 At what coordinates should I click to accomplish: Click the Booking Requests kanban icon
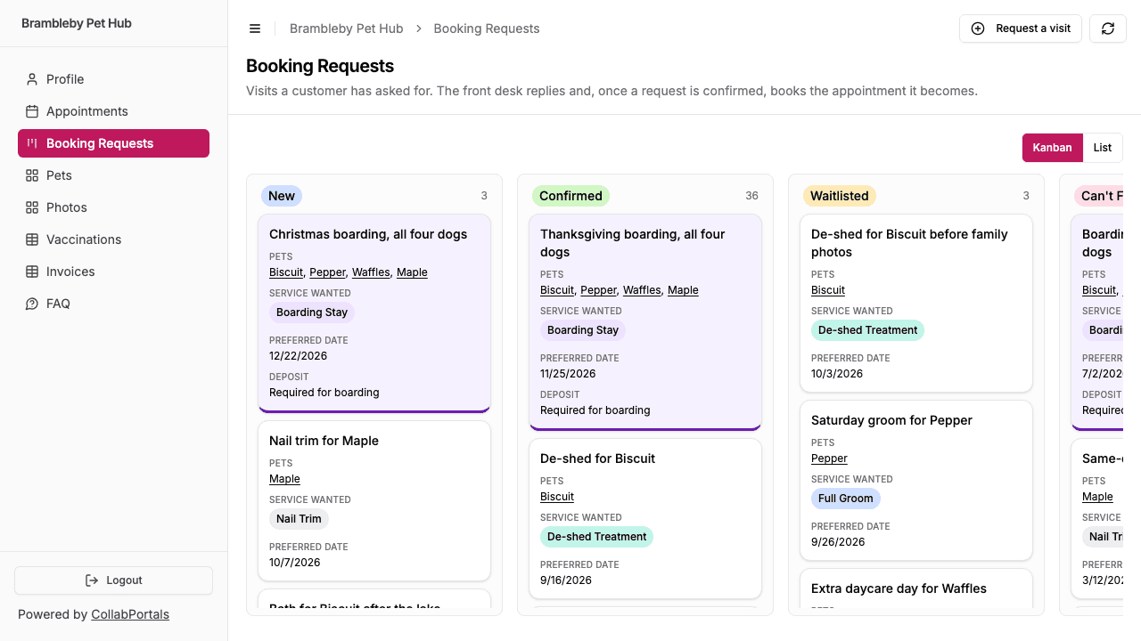[32, 143]
